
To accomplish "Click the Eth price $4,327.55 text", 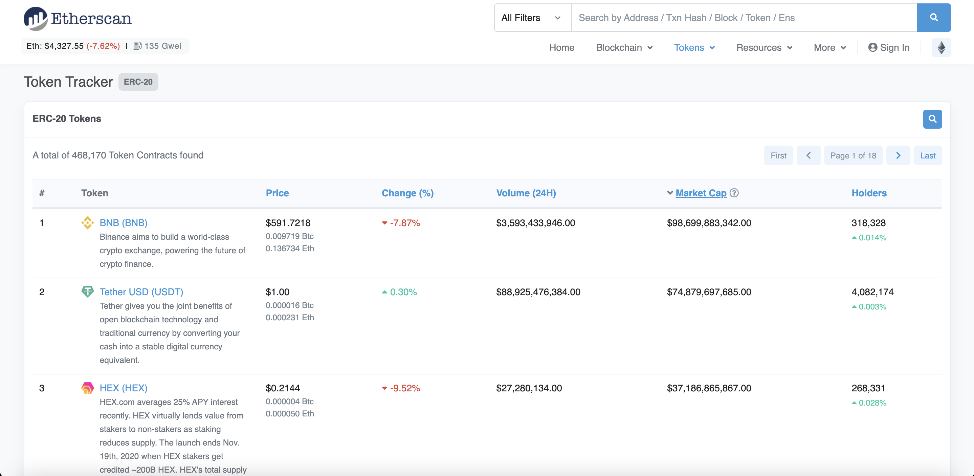I will [55, 46].
